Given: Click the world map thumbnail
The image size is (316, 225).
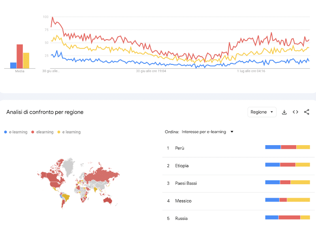Looking at the screenshot, I should pos(78,182).
